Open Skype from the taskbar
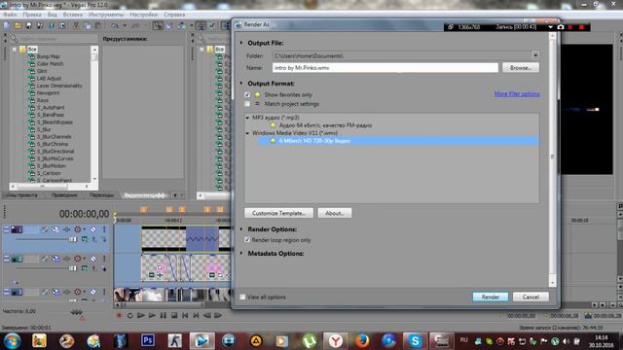This screenshot has width=623, height=350. [x=415, y=341]
